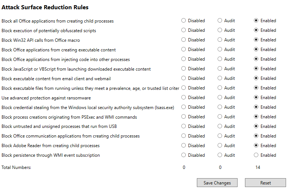
Task: Set obfuscated scripts rule to Audit
Action: coord(220,30)
